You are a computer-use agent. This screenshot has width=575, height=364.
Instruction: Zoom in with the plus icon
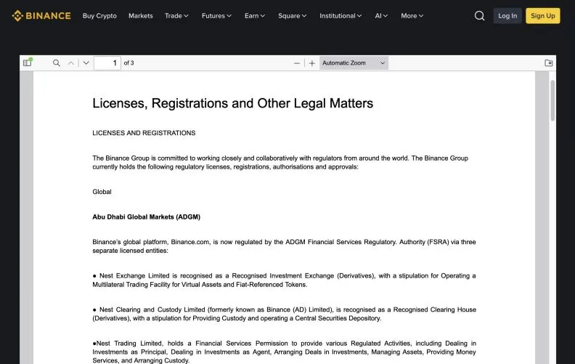pyautogui.click(x=312, y=63)
